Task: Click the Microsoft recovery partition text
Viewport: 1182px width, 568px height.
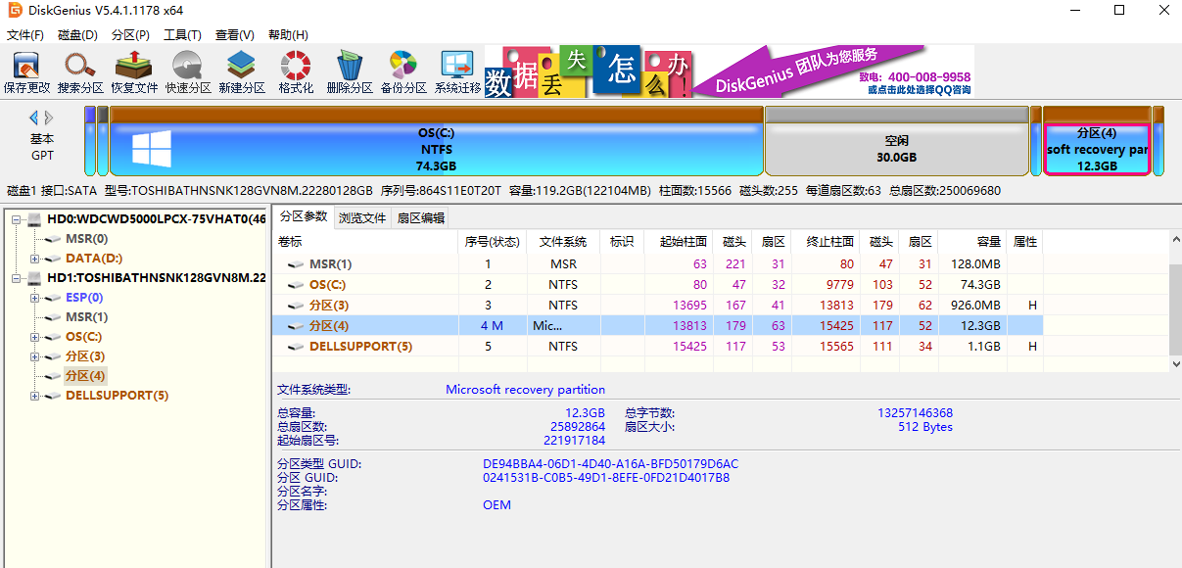Action: (525, 390)
